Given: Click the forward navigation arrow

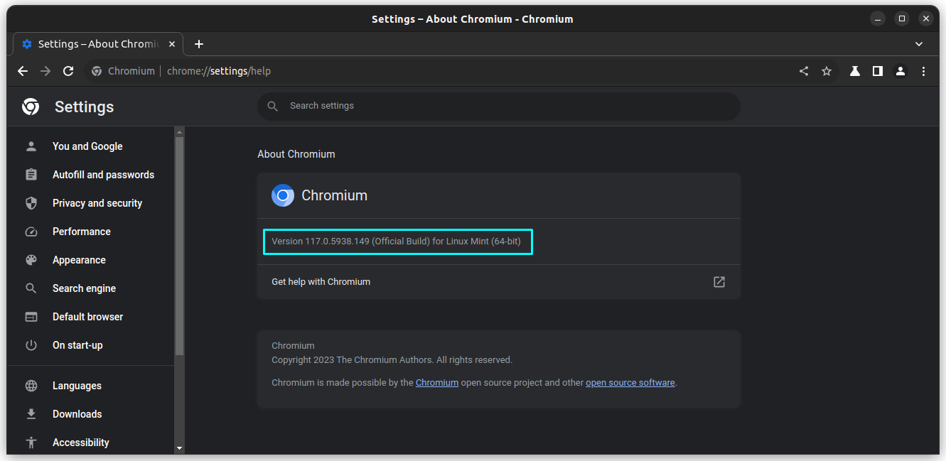Looking at the screenshot, I should [x=45, y=70].
